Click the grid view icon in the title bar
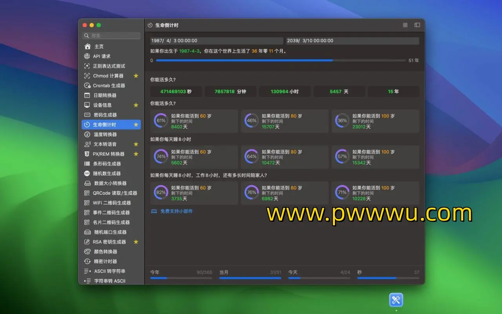 click(405, 25)
